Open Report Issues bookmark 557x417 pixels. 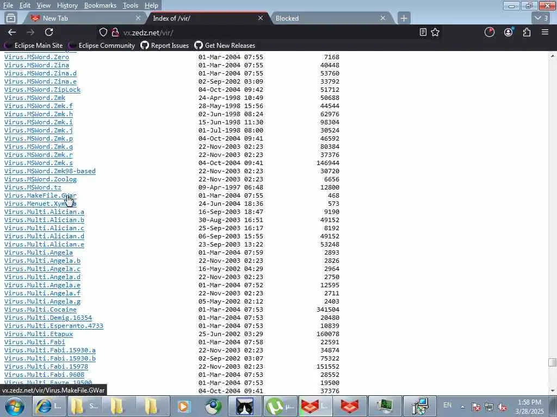165,46
